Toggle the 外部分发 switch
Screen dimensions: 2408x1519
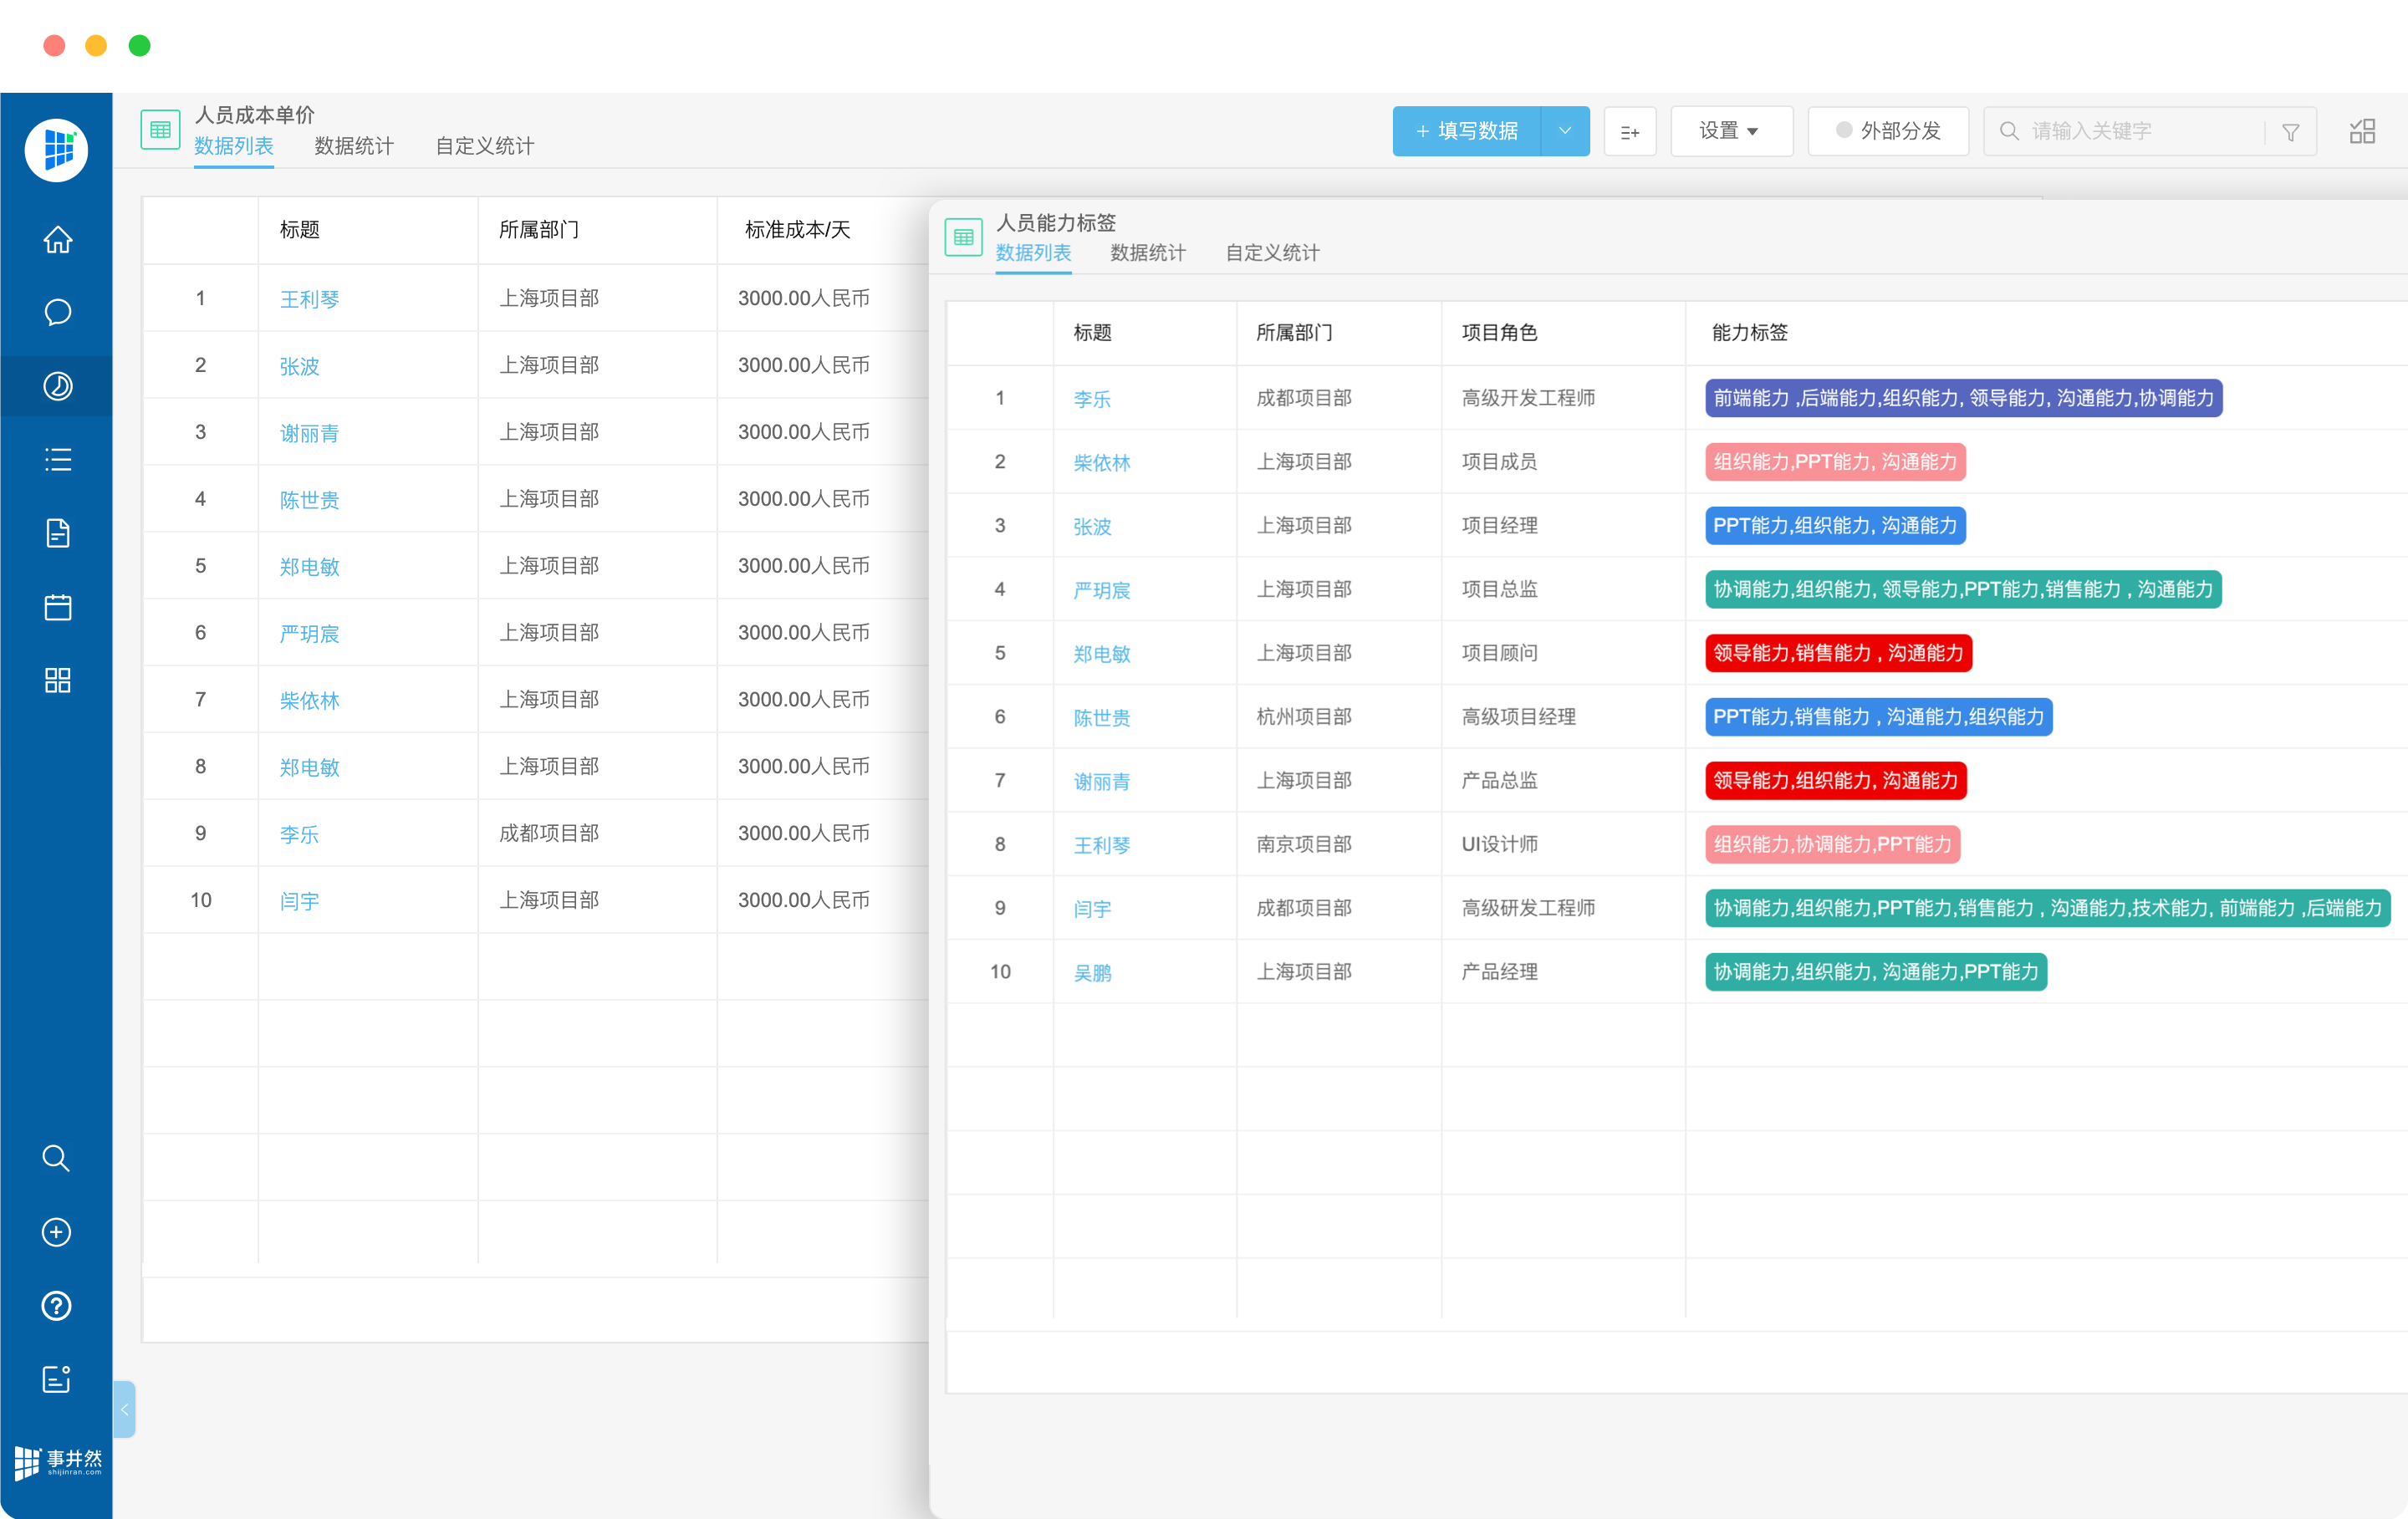1844,131
